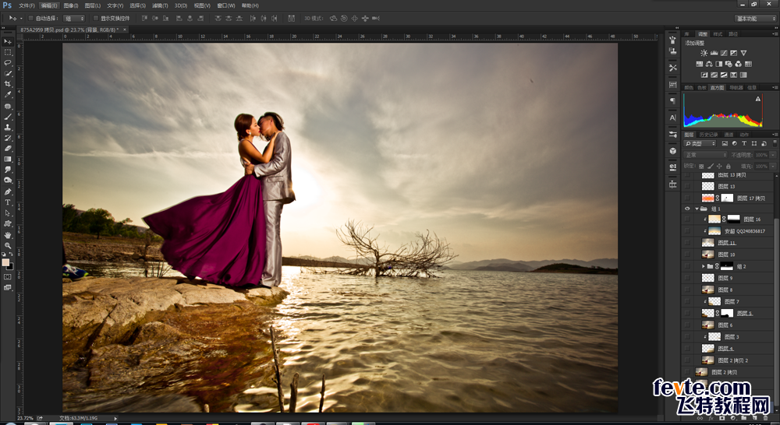Image resolution: width=780 pixels, height=425 pixels.
Task: Lock image pixels with brush icon
Action: [711, 167]
